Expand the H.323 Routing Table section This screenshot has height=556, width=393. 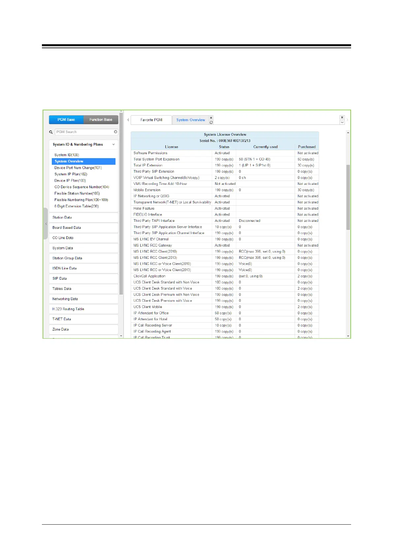click(x=83, y=309)
